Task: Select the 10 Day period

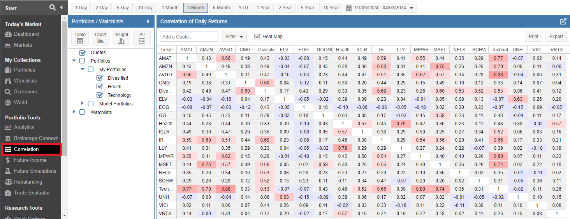Action: [x=145, y=8]
